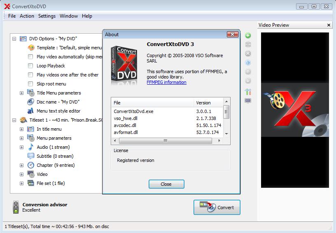Click the Audio music note icon
The image size is (336, 233).
[31, 147]
